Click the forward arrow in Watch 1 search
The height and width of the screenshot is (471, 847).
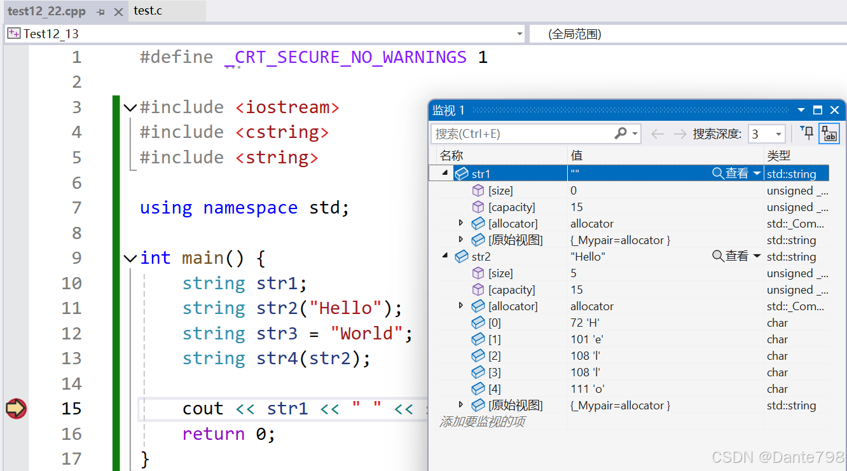pyautogui.click(x=680, y=133)
